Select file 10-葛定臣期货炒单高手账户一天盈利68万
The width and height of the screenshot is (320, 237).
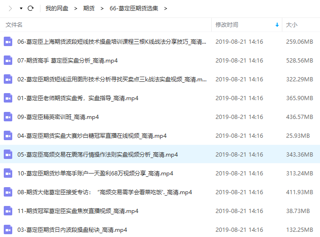(x=96, y=174)
